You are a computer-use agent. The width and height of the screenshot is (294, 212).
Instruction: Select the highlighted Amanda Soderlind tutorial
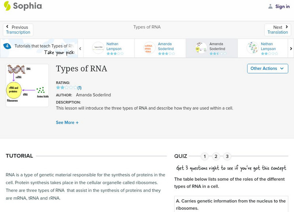(x=200, y=48)
